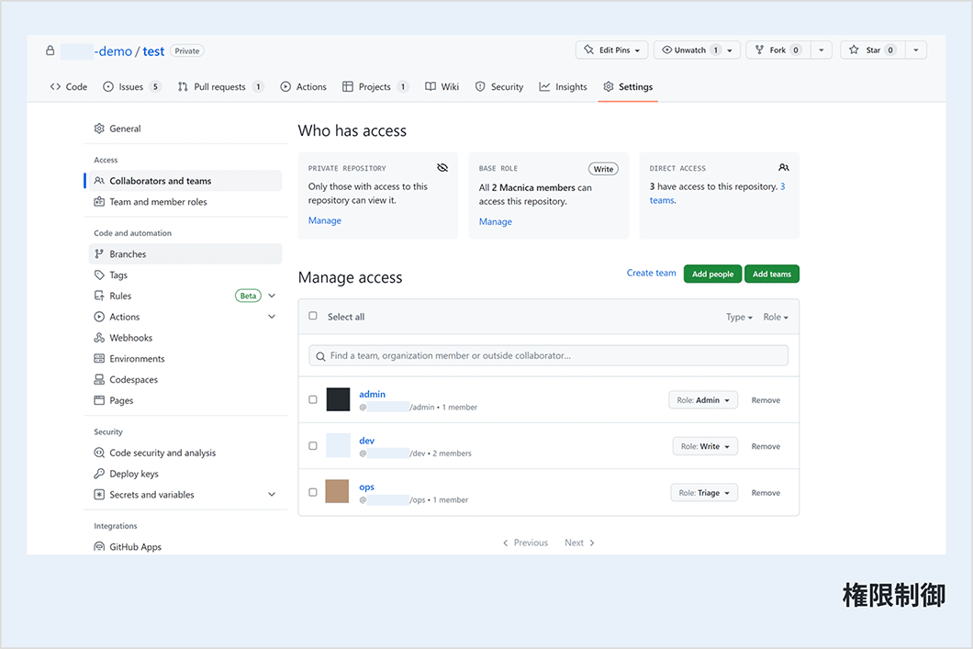Open the Insights tab
Image resolution: width=973 pixels, height=649 pixels.
[563, 87]
